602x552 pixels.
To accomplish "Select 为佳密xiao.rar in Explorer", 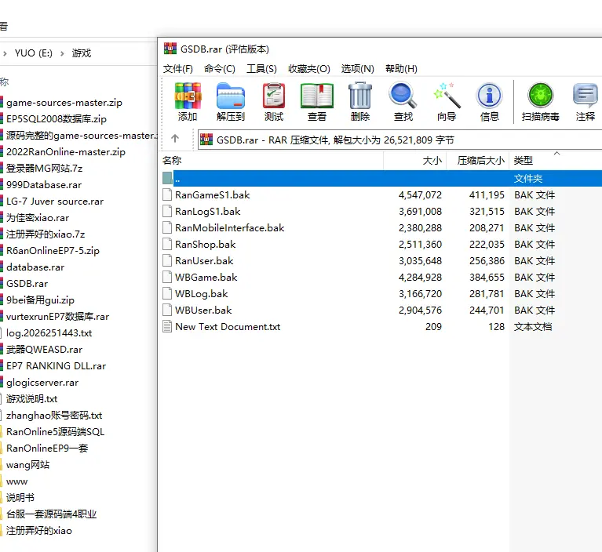I will [x=38, y=217].
